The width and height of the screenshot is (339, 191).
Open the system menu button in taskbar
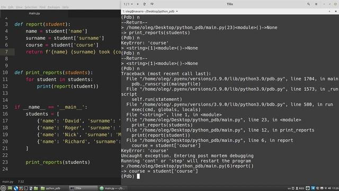[3, 188]
